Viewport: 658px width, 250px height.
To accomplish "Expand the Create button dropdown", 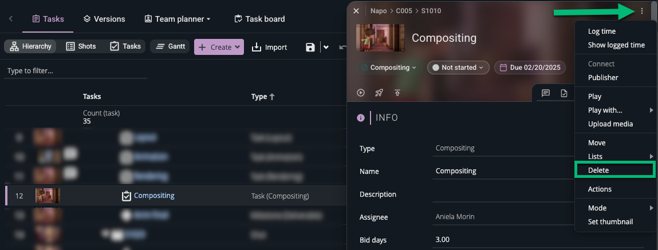I will pos(238,47).
